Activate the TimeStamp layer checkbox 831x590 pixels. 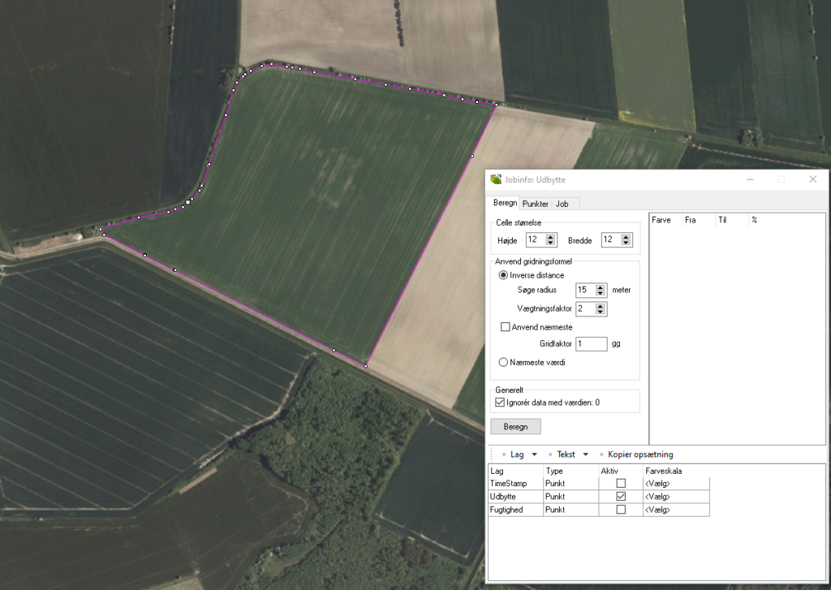coord(621,483)
